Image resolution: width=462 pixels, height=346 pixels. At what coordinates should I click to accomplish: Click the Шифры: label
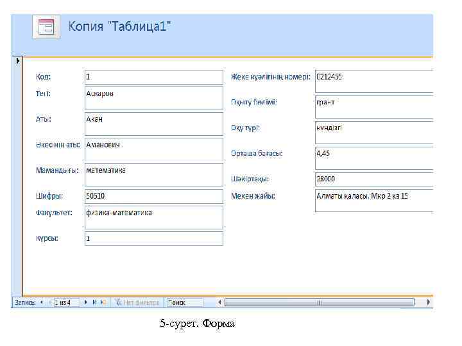coord(49,196)
